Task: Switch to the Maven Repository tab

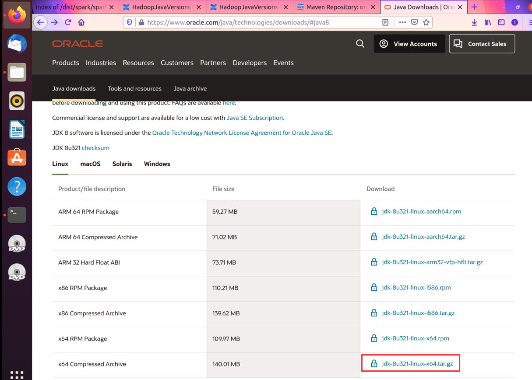Action: coord(336,7)
